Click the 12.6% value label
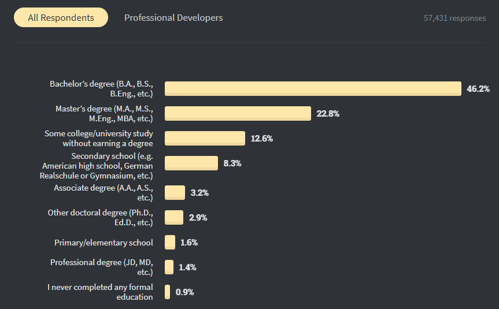Viewport: 499px width, 309px height. pyautogui.click(x=262, y=138)
